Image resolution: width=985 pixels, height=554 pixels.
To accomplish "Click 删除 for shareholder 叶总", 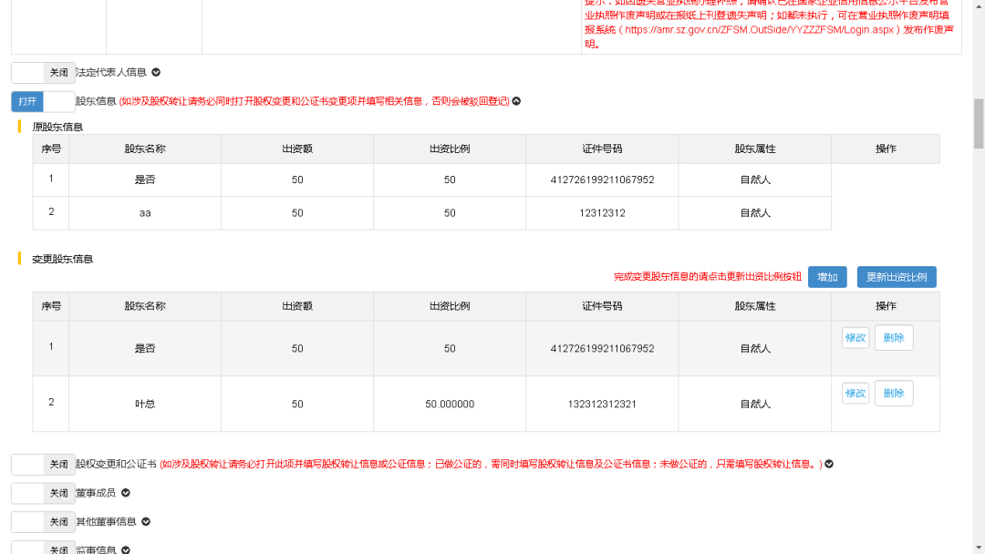I will point(894,394).
